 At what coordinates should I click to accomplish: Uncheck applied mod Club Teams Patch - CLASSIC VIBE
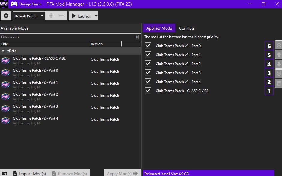(x=148, y=91)
